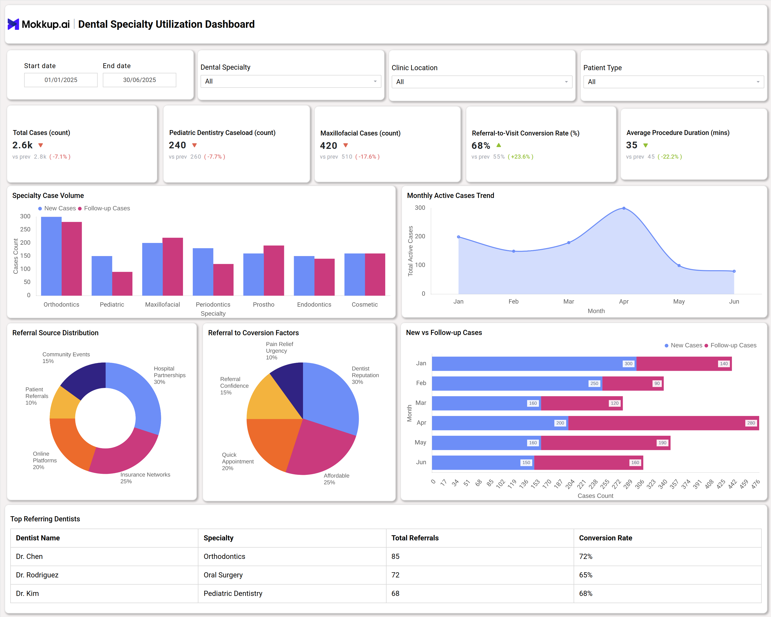Click the Orthodontics New Cases blue bar
Viewport: 771px width, 617px height.
(51, 256)
